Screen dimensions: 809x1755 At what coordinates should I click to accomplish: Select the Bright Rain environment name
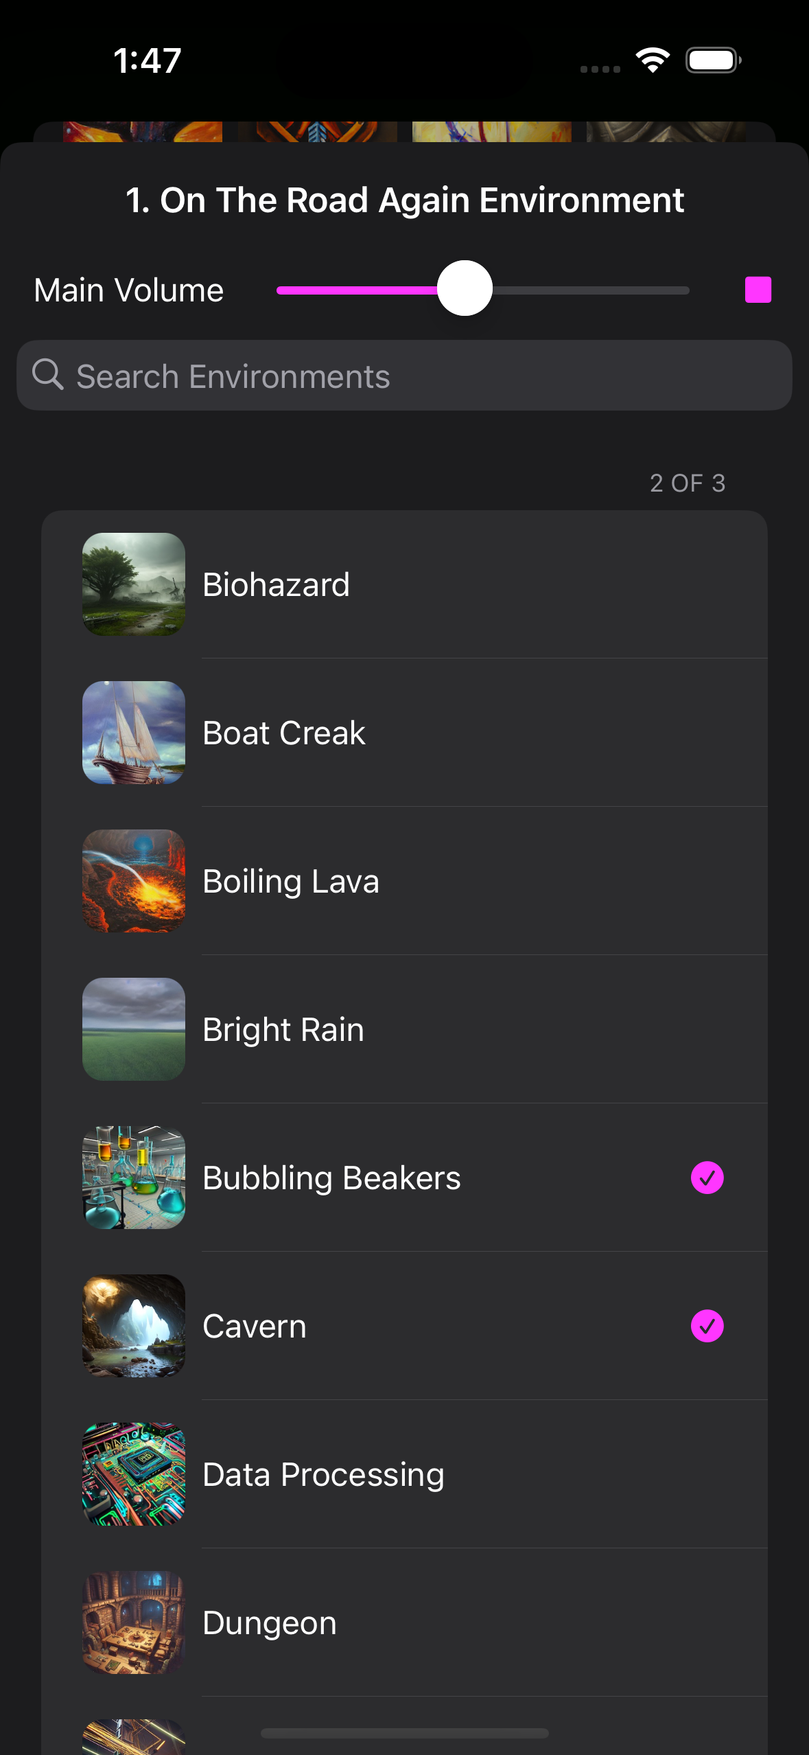pos(283,1030)
